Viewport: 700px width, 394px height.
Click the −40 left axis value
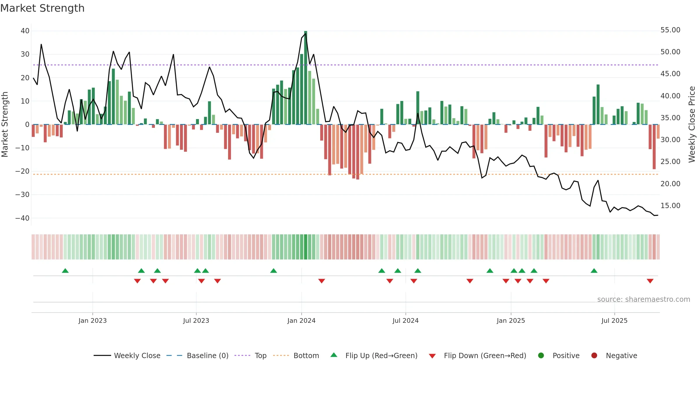pyautogui.click(x=22, y=218)
